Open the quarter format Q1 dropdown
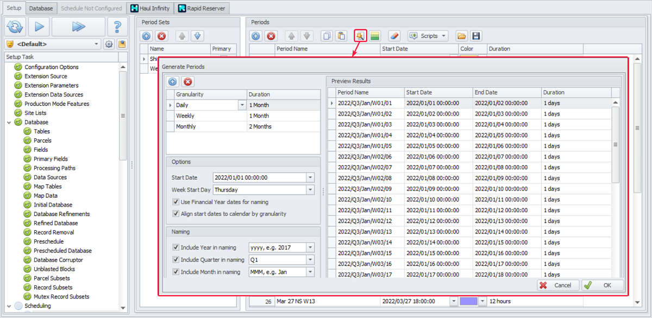This screenshot has width=652, height=318. (310, 260)
